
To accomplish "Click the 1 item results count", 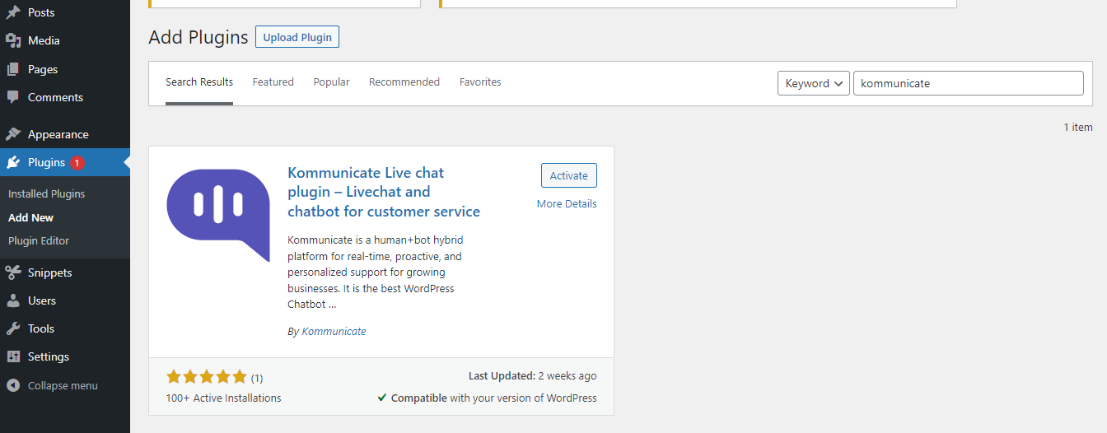I will (1078, 127).
